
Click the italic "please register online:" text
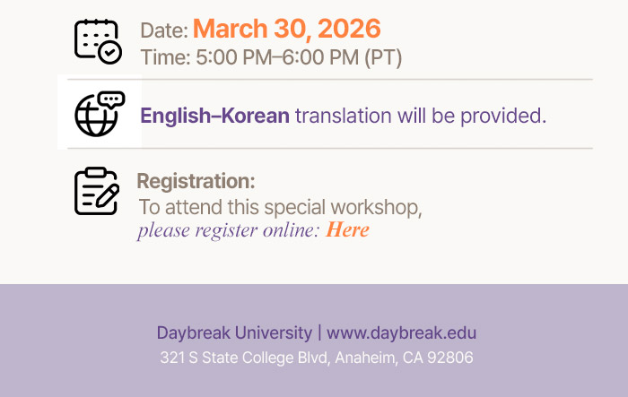[x=228, y=230]
